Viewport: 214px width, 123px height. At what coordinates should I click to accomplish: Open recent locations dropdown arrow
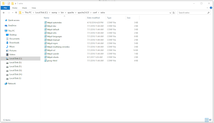point(13,13)
